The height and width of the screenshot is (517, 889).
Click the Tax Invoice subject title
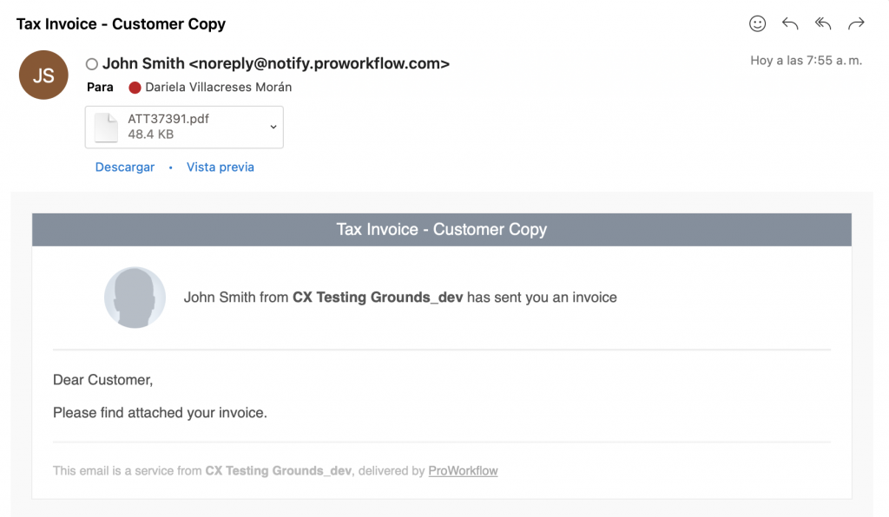pos(121,23)
